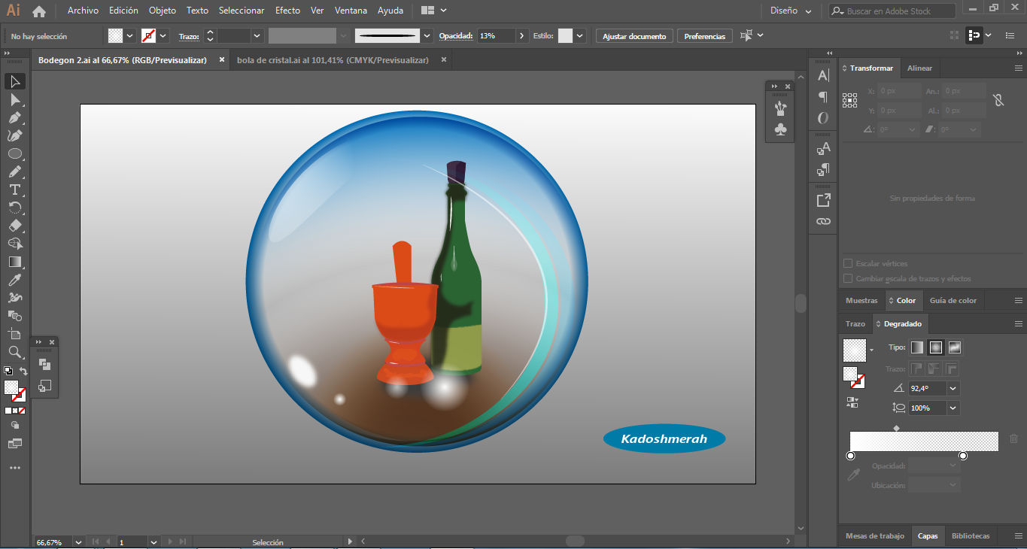Click the Preferencias button
The height and width of the screenshot is (549, 1027).
(705, 36)
